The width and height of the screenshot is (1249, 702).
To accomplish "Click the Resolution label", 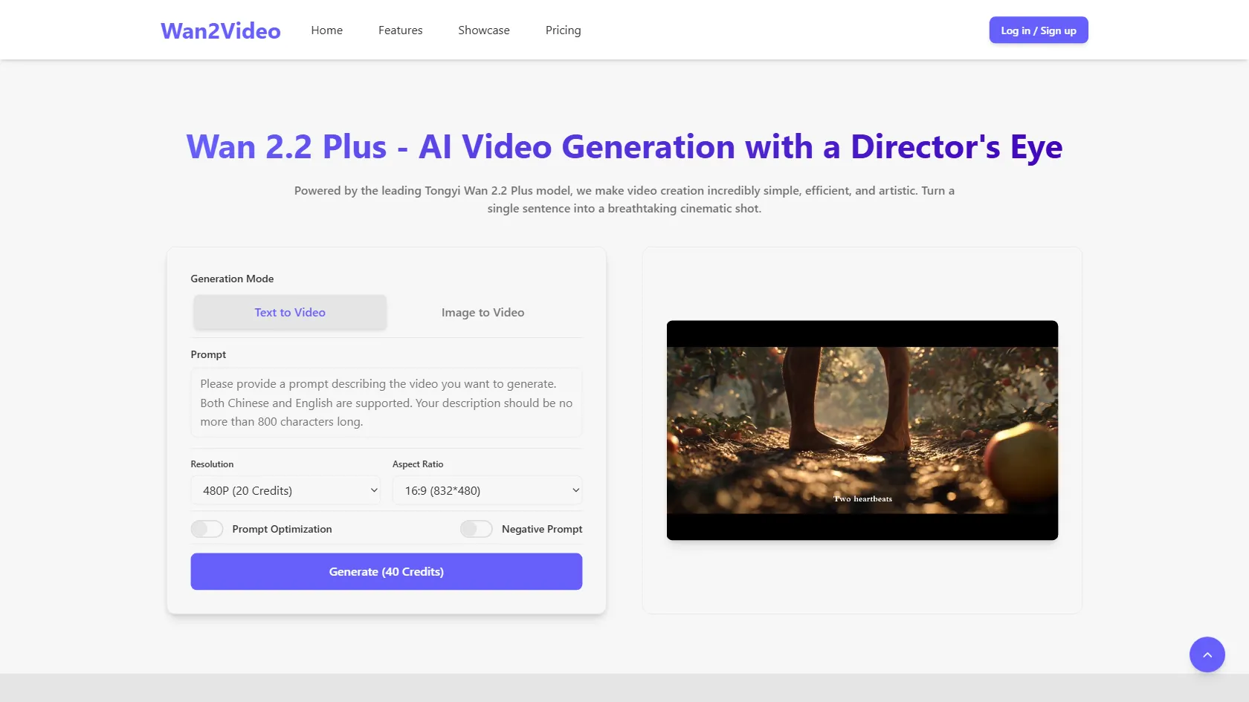I will [212, 464].
